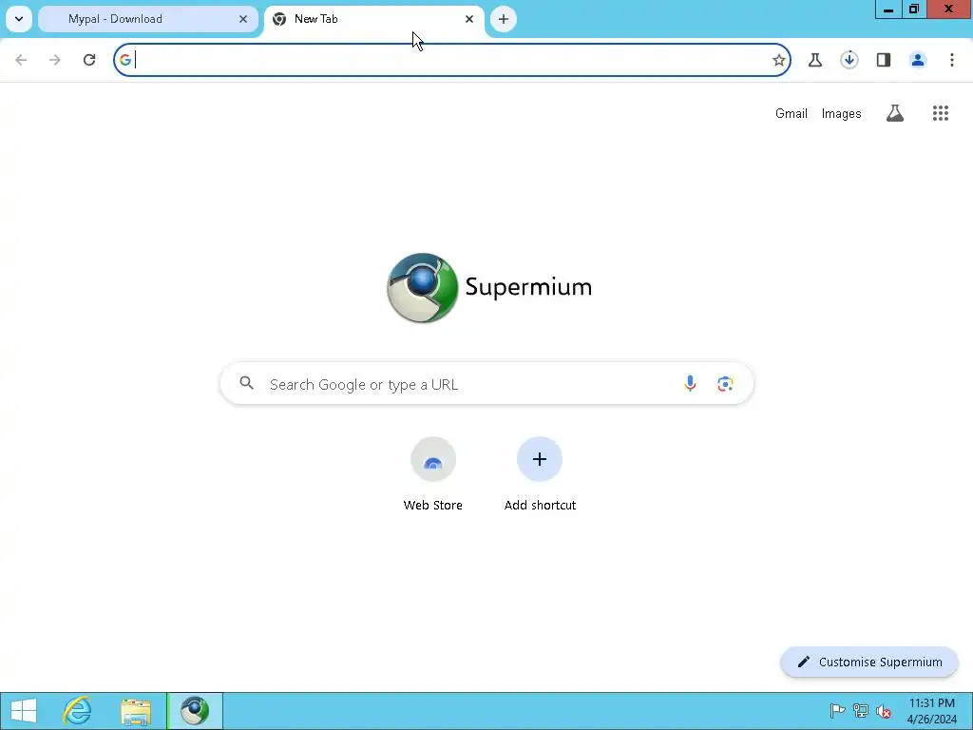
Task: Click the Add shortcut button
Action: [x=540, y=474]
